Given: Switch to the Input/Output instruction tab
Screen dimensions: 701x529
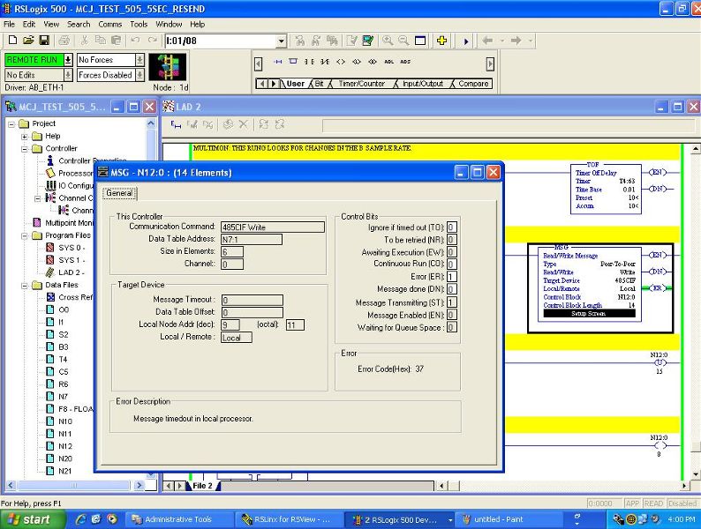Looking at the screenshot, I should (x=423, y=84).
